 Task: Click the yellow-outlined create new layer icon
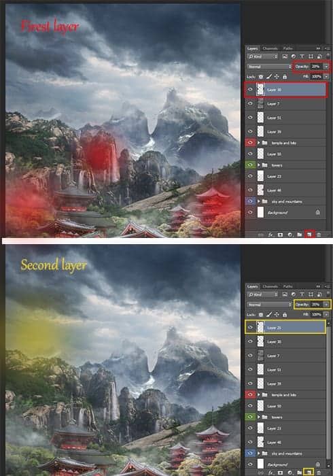coord(309,472)
